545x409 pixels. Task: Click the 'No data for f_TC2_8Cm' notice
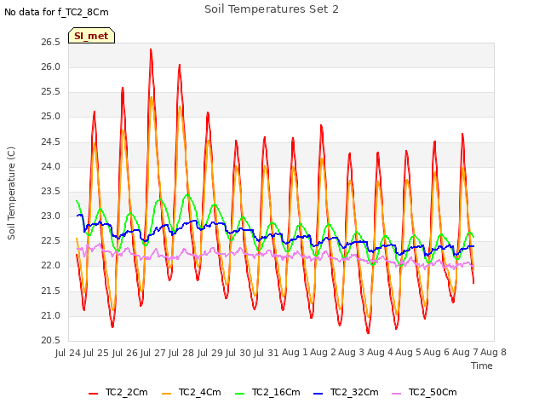[x=56, y=12]
